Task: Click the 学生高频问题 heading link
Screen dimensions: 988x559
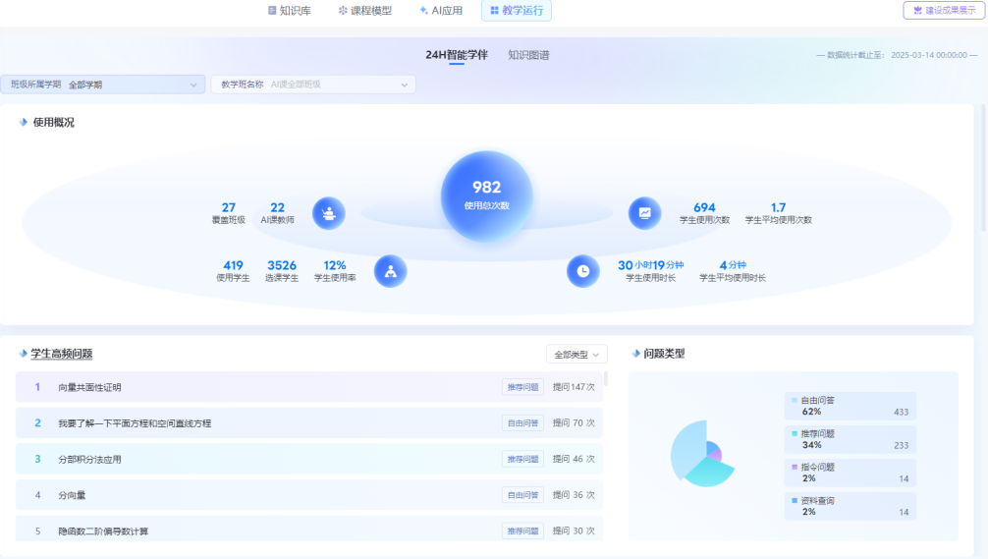Action: (62, 354)
